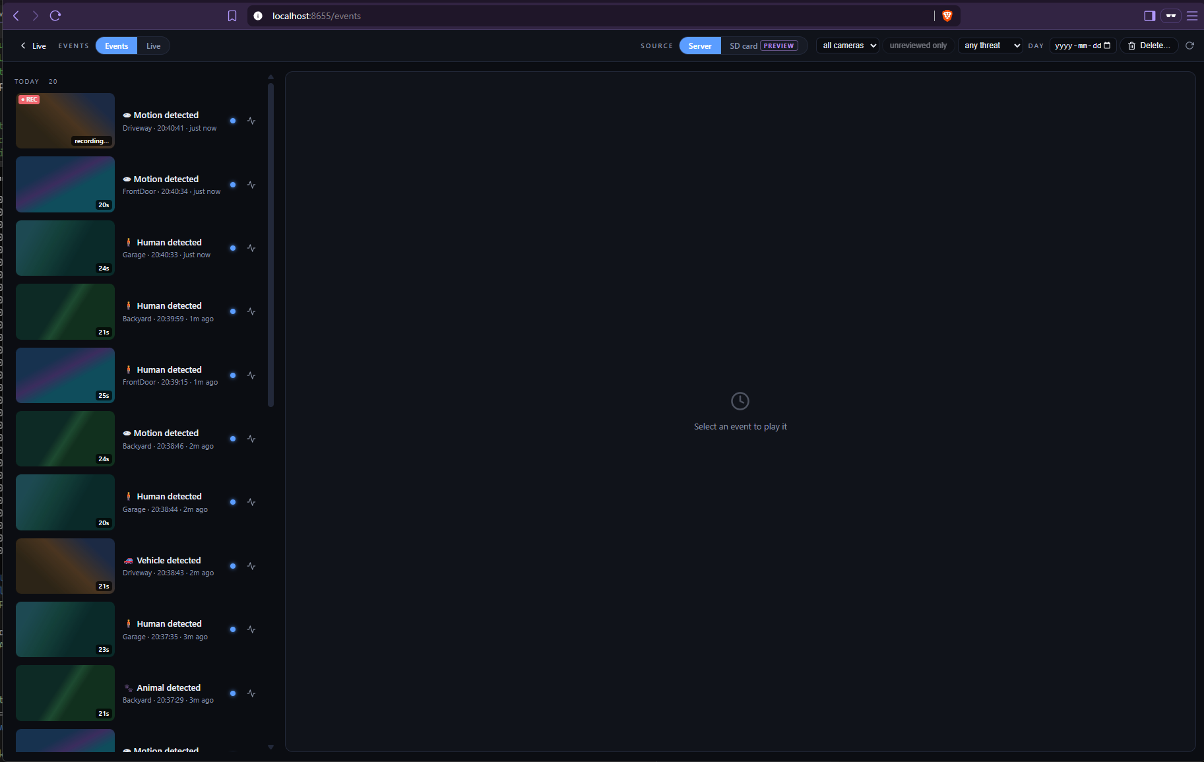The width and height of the screenshot is (1204, 762).
Task: Select SD card preview source
Action: 764,46
